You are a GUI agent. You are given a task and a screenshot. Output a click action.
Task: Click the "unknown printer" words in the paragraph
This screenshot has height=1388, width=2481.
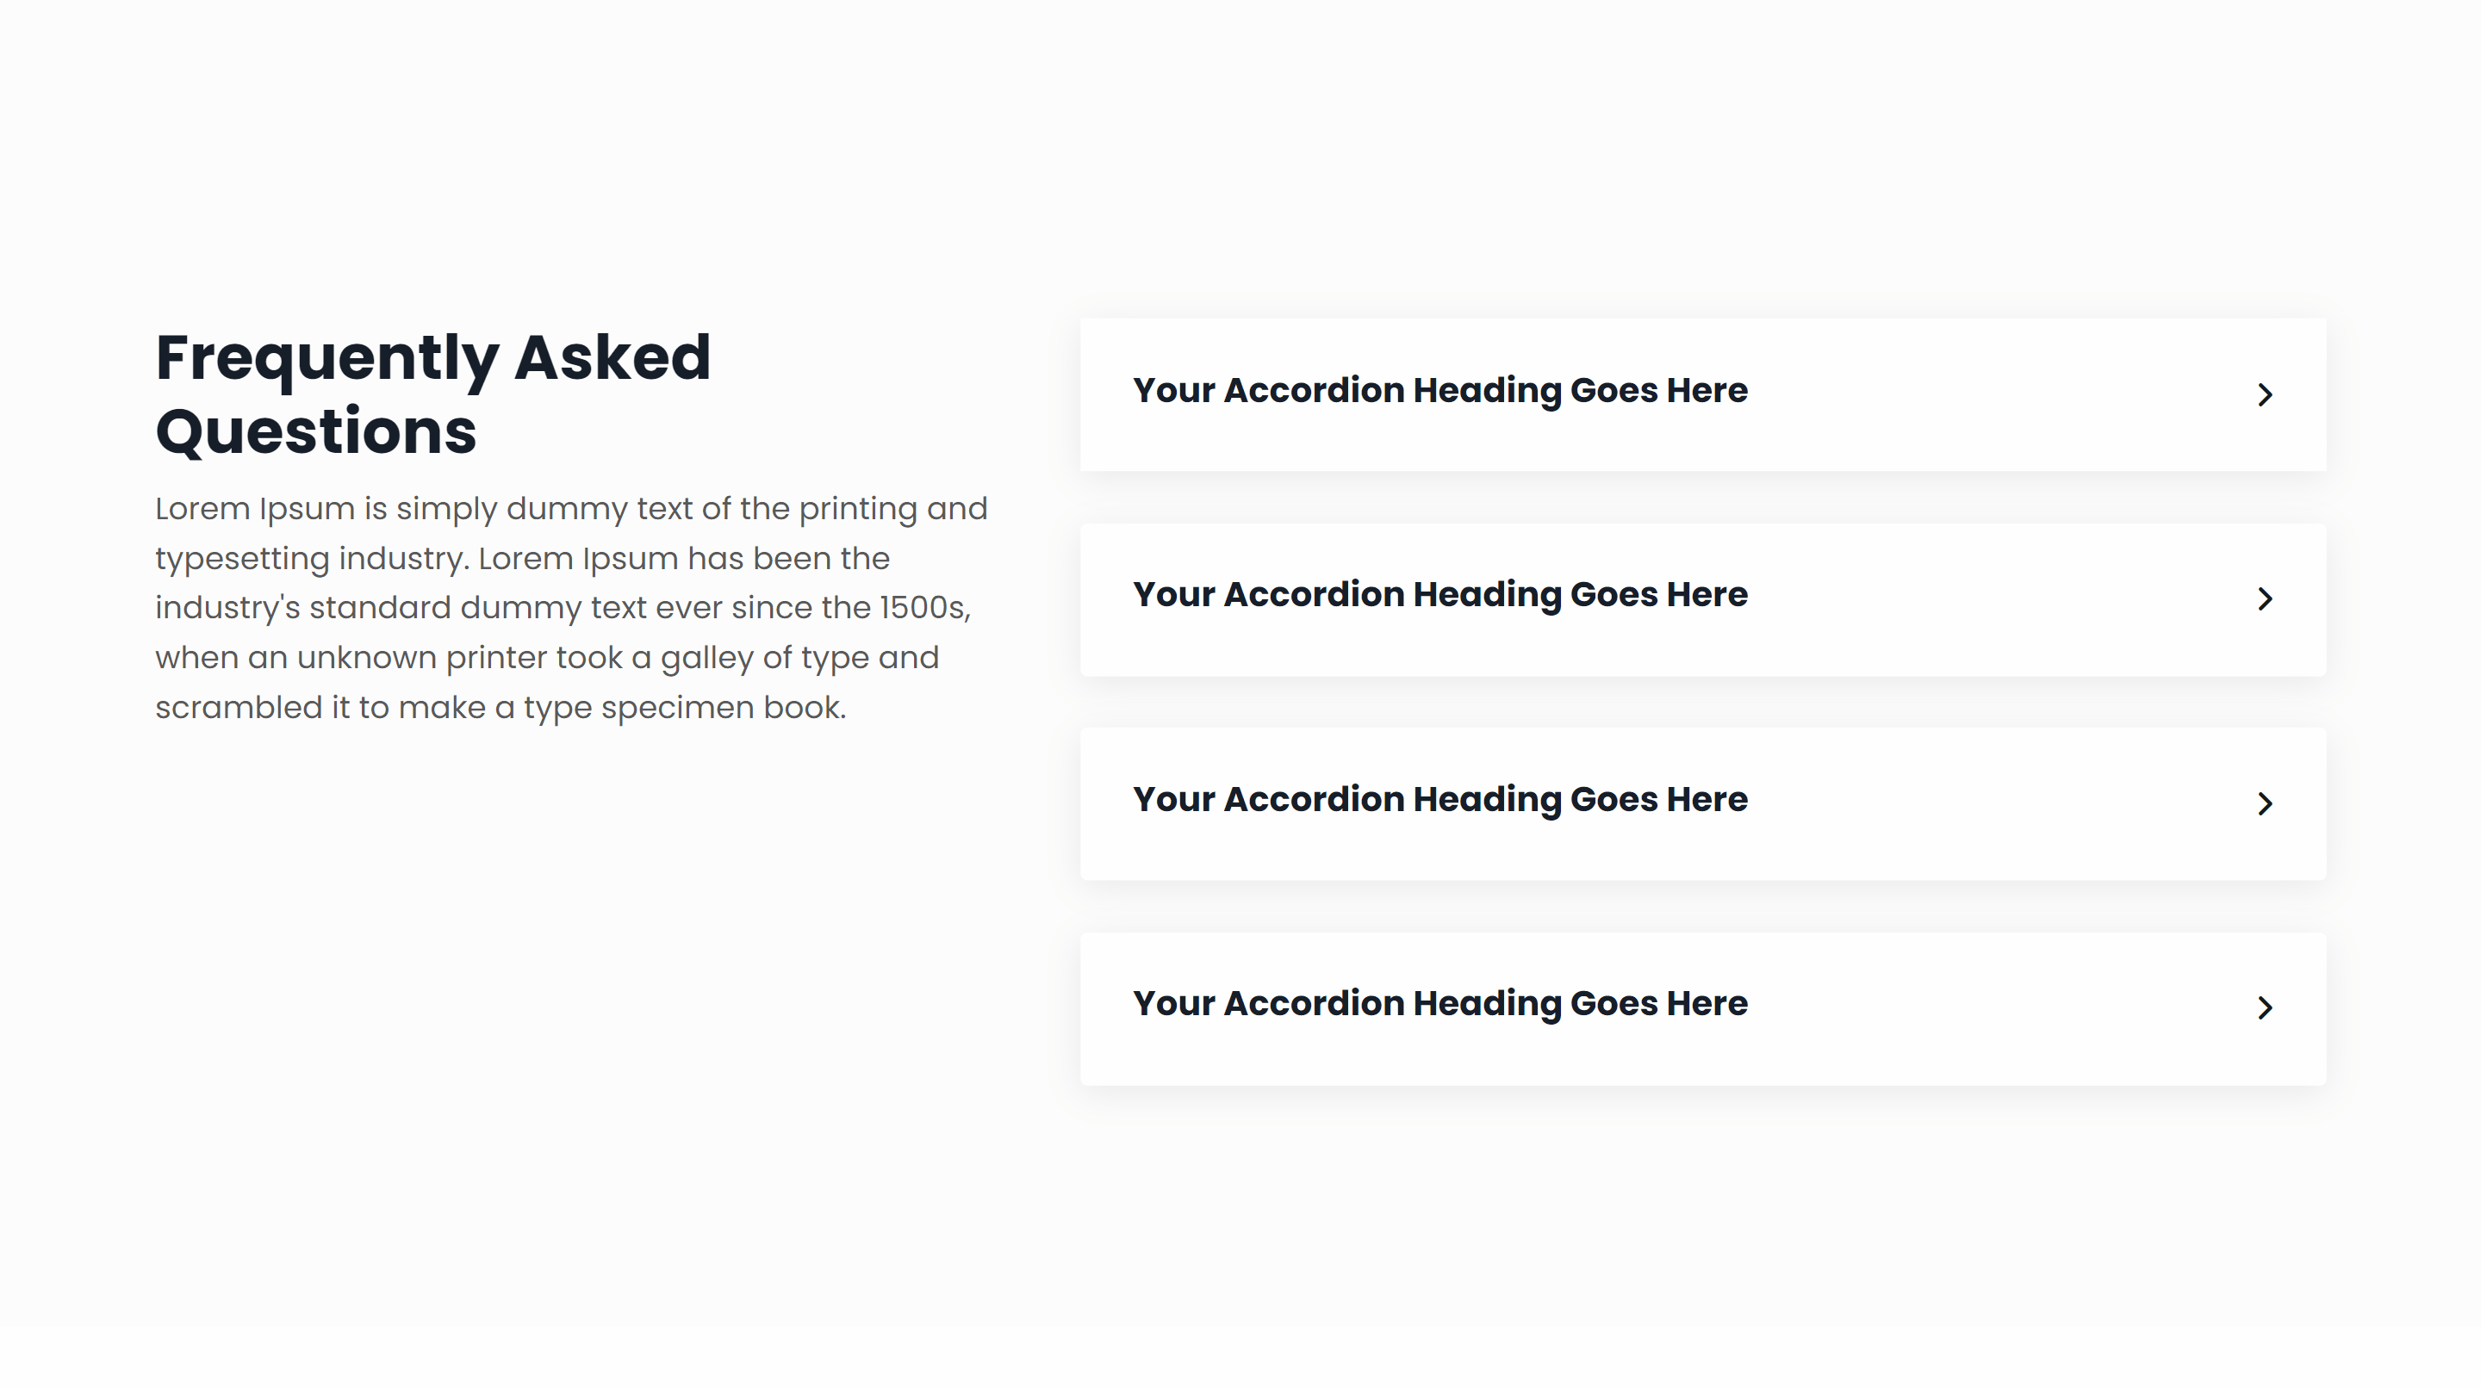point(459,659)
